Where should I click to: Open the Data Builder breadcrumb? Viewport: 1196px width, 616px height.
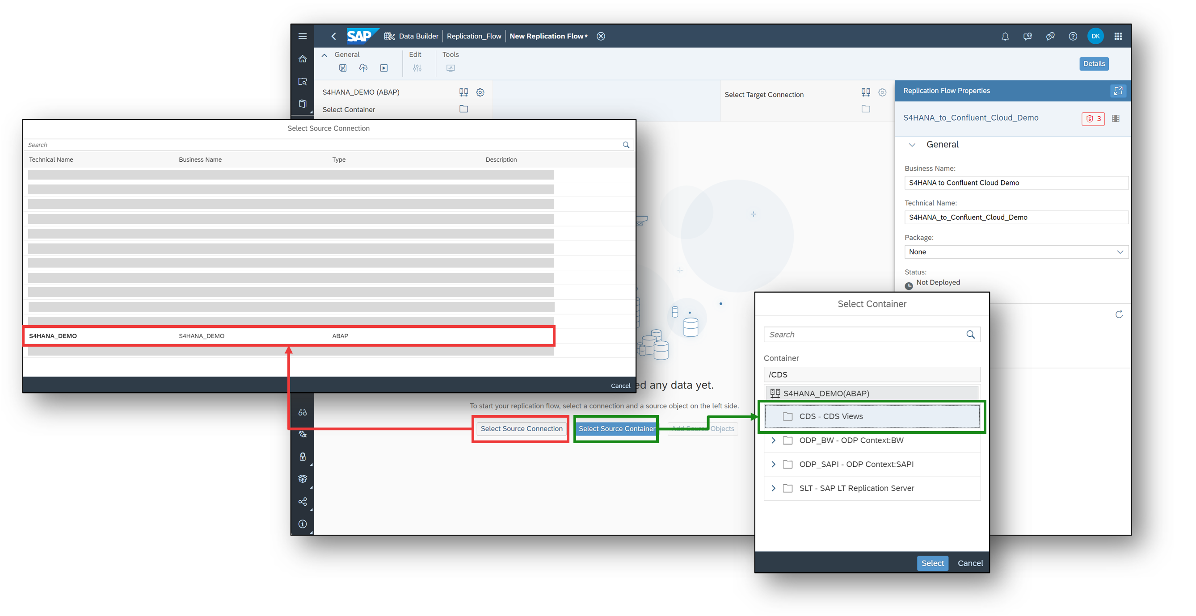point(418,36)
